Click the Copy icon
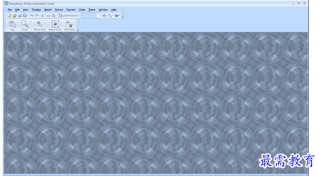Screen dimensions: 319x176 [x=48, y=16]
